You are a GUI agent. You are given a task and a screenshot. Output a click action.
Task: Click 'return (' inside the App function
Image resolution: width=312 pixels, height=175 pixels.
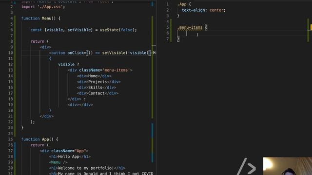pos(39,145)
